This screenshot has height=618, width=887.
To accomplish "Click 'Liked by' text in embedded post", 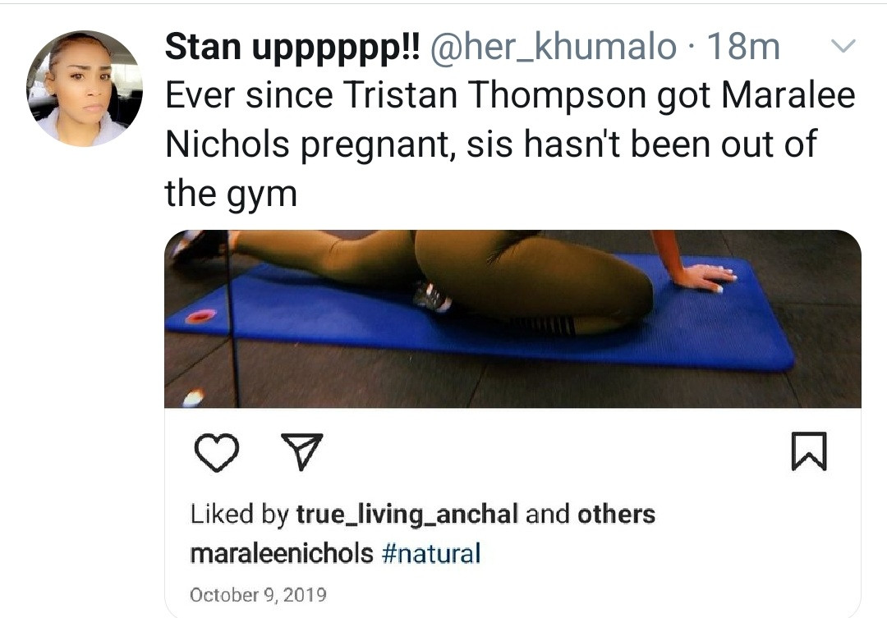I will click(x=239, y=515).
